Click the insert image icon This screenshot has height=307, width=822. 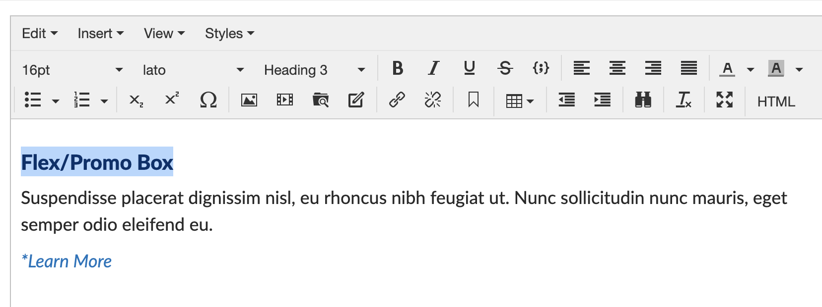pyautogui.click(x=249, y=100)
